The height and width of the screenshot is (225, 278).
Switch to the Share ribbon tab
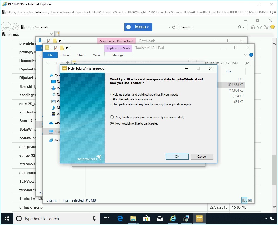[x=81, y=55]
